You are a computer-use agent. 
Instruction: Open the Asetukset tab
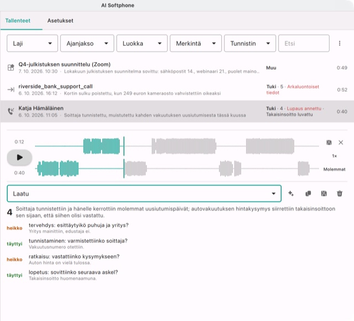pyautogui.click(x=60, y=21)
